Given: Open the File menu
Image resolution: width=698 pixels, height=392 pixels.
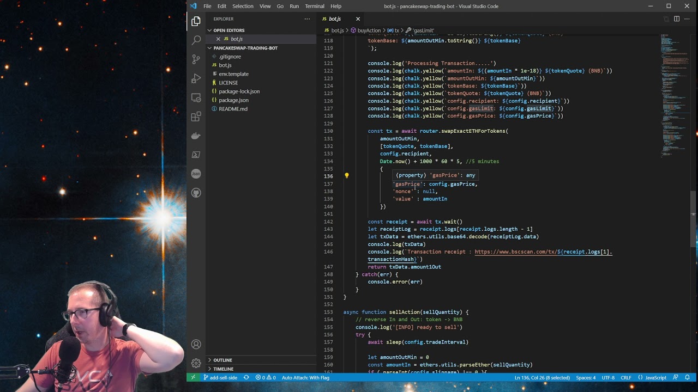Looking at the screenshot, I should tap(207, 6).
